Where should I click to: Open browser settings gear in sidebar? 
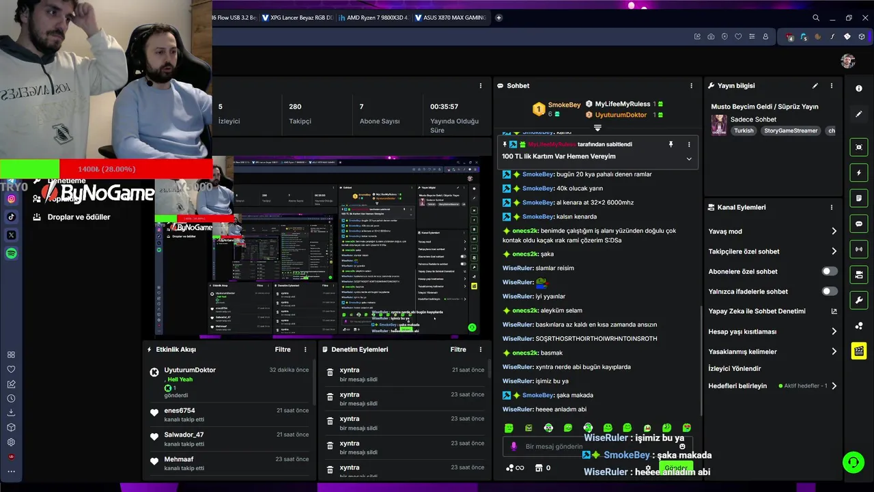click(x=11, y=442)
